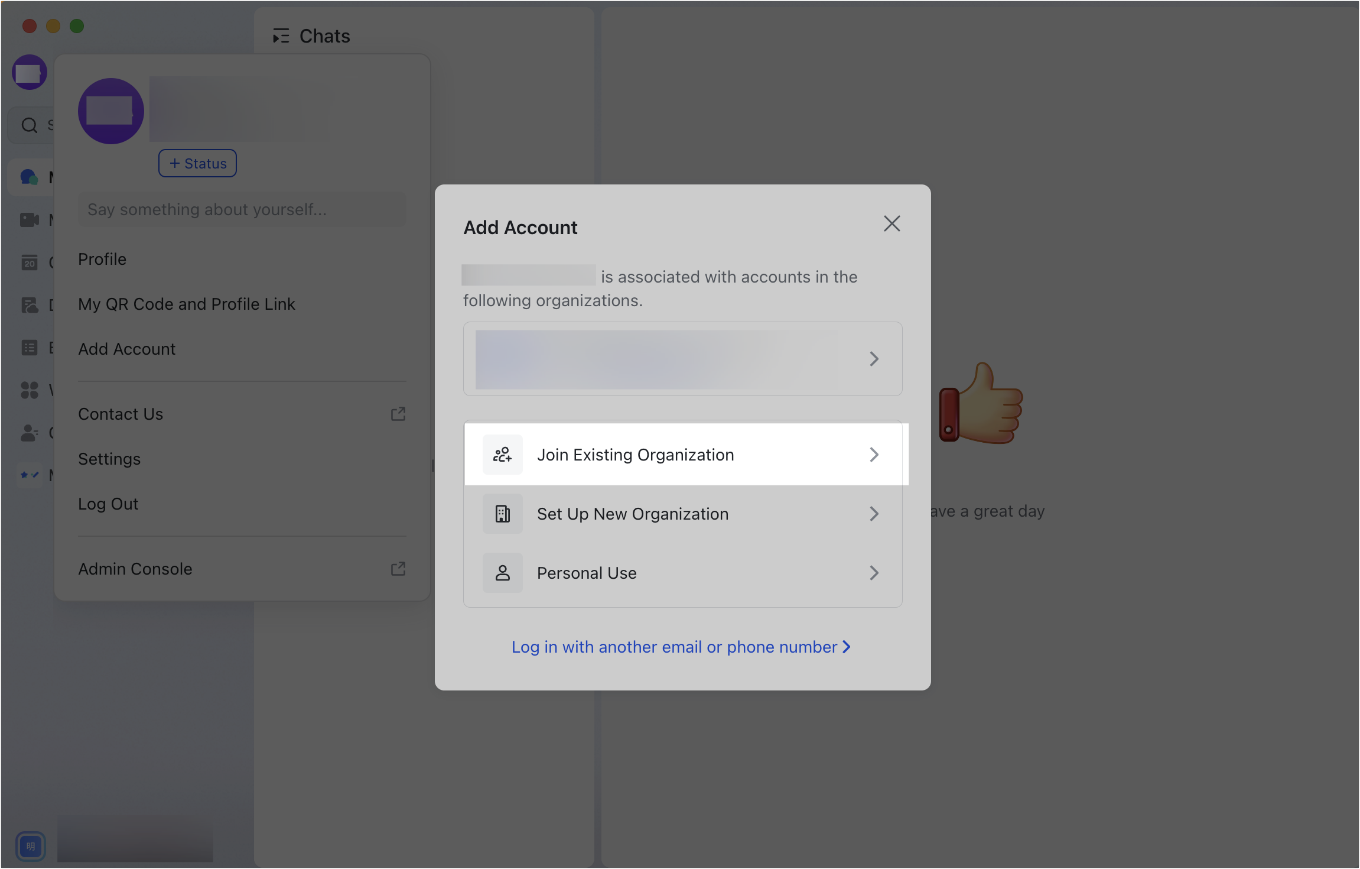Click the Join Existing Organization person-plus icon

tap(503, 454)
